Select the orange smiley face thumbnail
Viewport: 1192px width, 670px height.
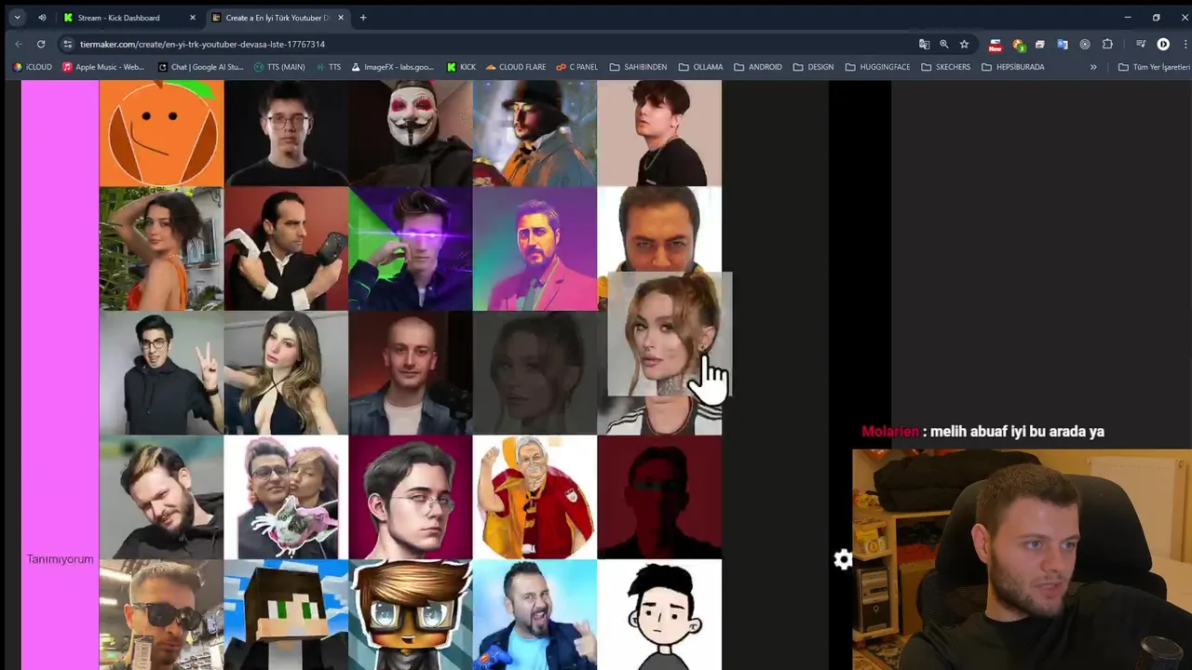(161, 133)
